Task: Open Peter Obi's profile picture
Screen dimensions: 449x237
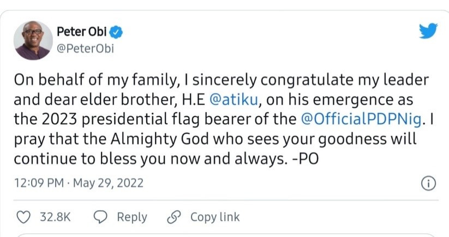Action: pyautogui.click(x=34, y=39)
